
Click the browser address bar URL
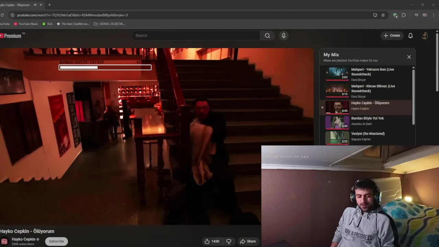click(x=72, y=15)
